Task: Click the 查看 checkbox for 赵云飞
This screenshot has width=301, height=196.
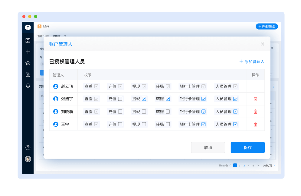Action: [x=97, y=86]
